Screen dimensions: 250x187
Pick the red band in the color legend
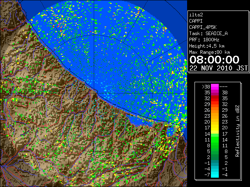(215, 99)
